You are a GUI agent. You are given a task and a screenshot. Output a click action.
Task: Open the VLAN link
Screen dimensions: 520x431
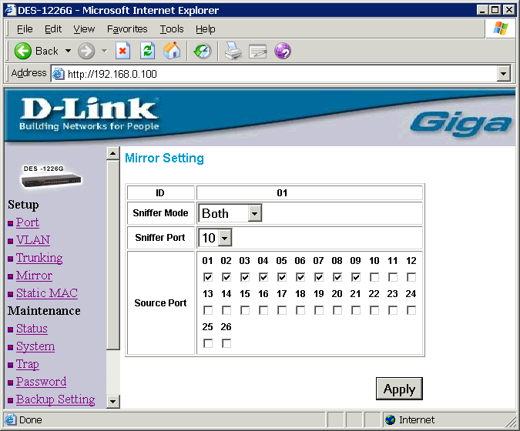coord(33,240)
